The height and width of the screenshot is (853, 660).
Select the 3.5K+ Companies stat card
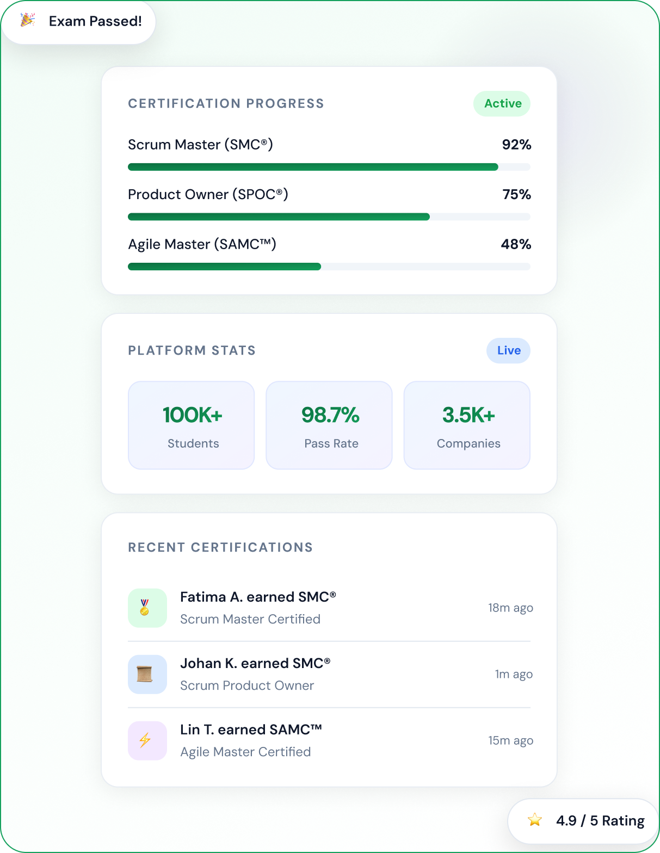pyautogui.click(x=467, y=425)
